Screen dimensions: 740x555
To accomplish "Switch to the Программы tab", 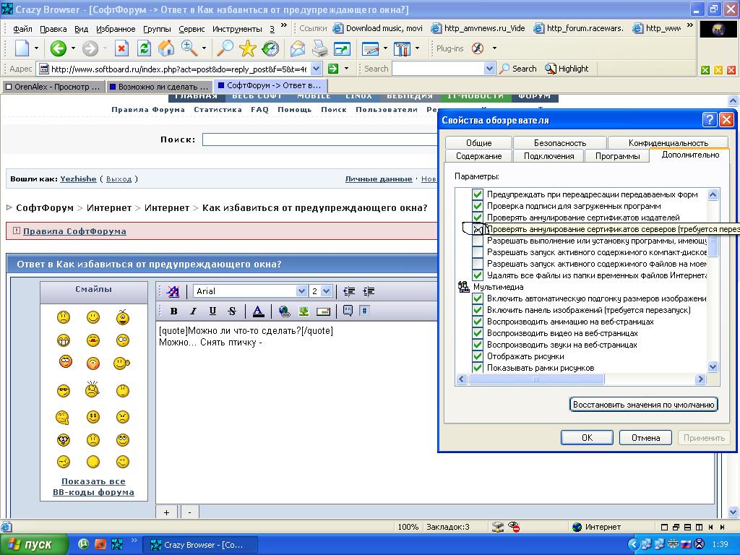I will 617,156.
